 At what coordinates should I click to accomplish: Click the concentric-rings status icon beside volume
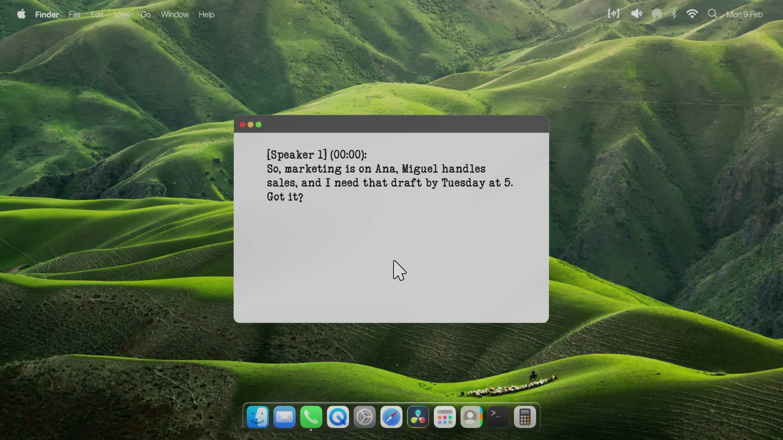[x=657, y=14]
